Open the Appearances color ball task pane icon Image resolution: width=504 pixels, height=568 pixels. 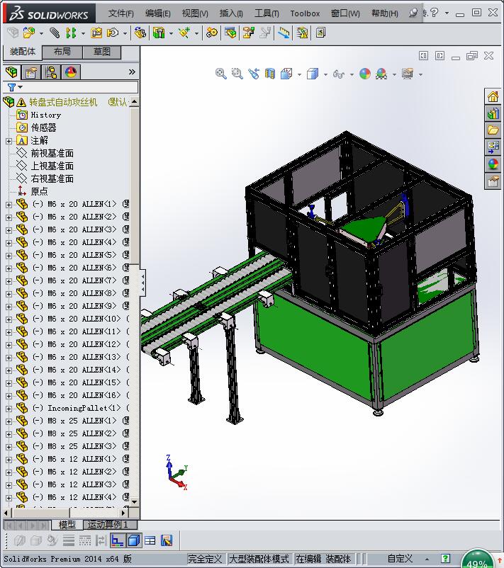point(493,164)
